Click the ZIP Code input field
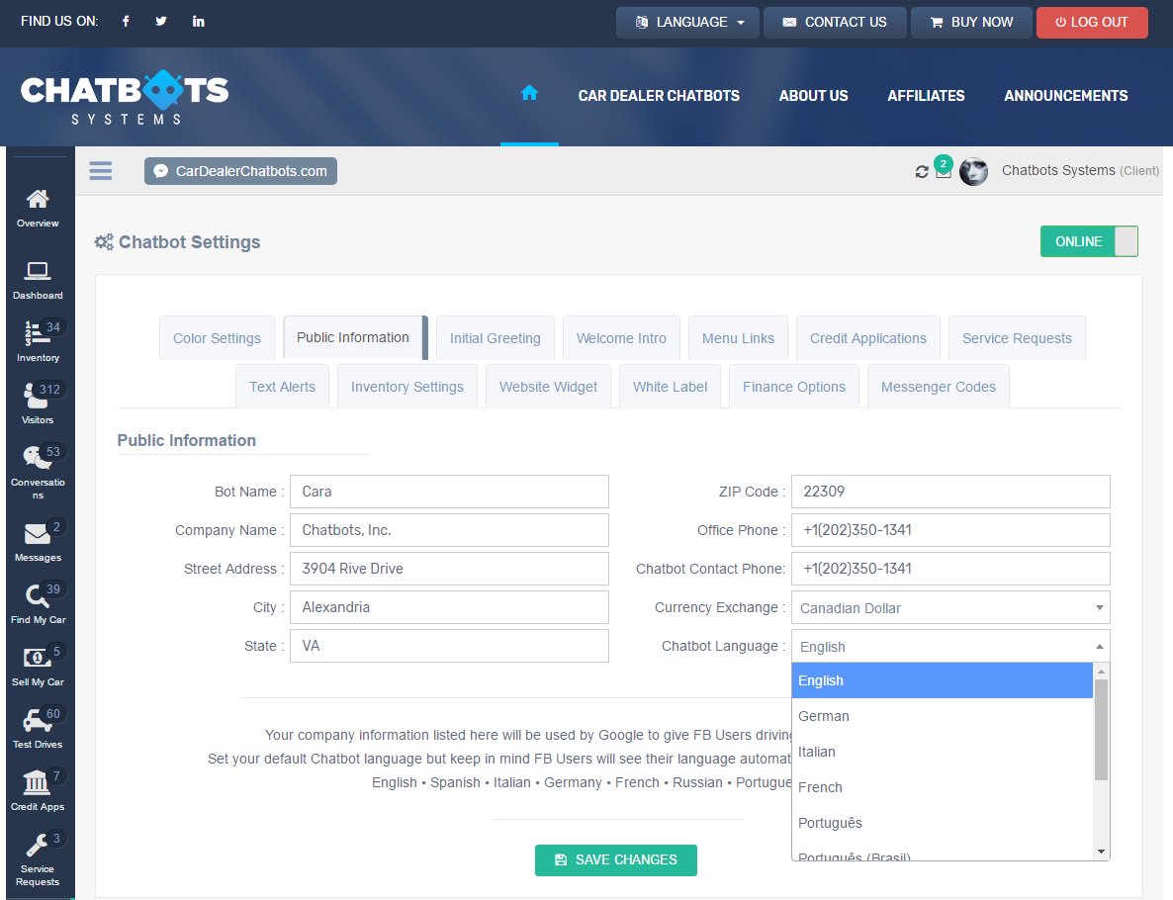Viewport: 1173px width, 900px height. (x=950, y=492)
